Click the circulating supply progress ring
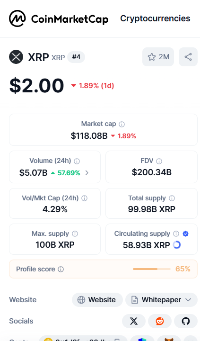 coord(177,245)
